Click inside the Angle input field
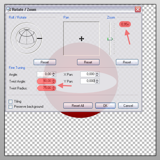160x160 pixels. pyautogui.click(x=44, y=74)
